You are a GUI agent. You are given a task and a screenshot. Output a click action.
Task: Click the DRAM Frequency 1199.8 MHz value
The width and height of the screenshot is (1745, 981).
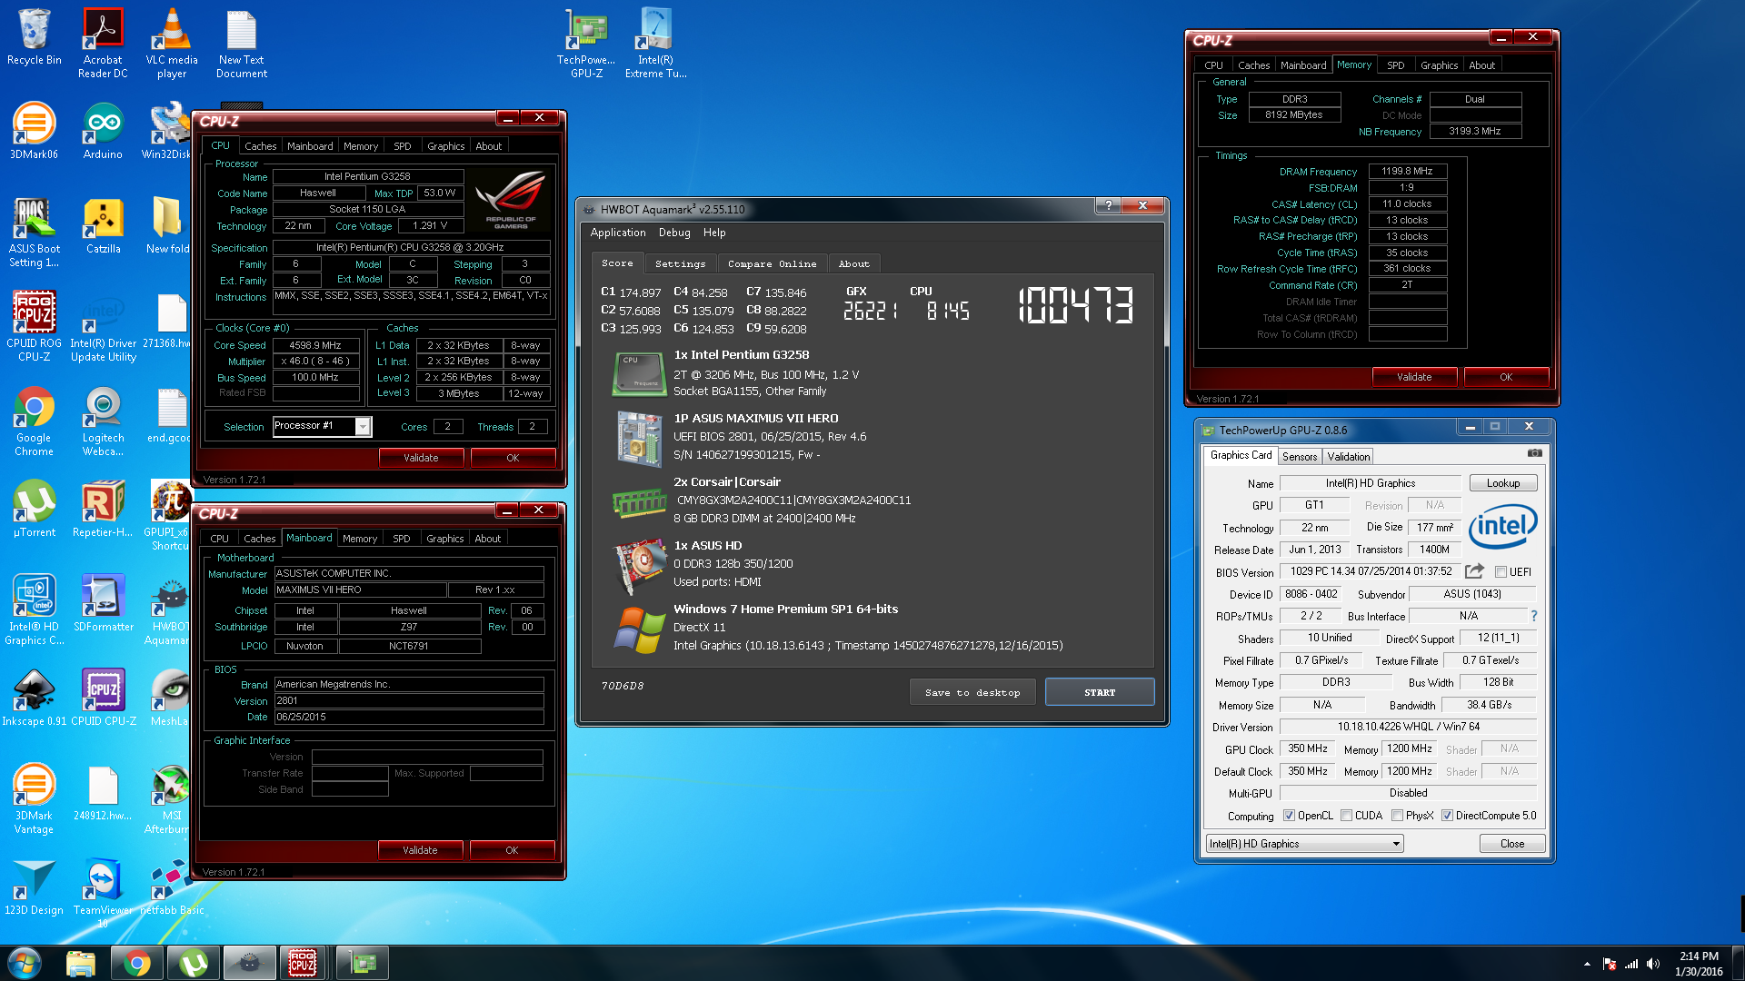pyautogui.click(x=1407, y=171)
